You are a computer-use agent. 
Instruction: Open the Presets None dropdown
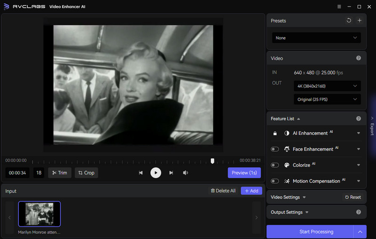316,38
